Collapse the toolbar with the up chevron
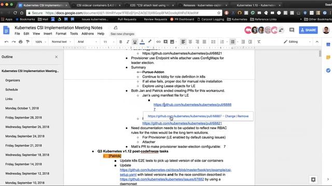The width and height of the screenshot is (332, 186). (x=317, y=42)
